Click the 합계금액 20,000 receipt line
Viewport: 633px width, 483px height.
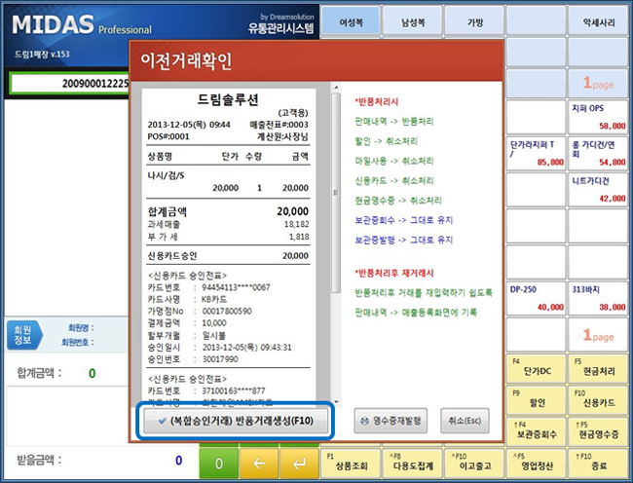(228, 211)
